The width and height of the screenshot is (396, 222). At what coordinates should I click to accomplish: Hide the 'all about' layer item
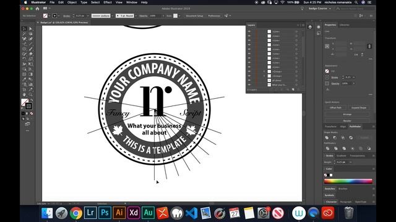[x=249, y=80]
